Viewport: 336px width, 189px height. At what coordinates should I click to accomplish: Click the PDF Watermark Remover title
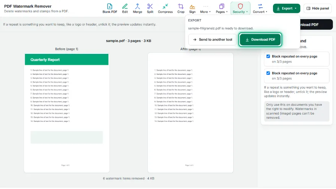coord(28,6)
